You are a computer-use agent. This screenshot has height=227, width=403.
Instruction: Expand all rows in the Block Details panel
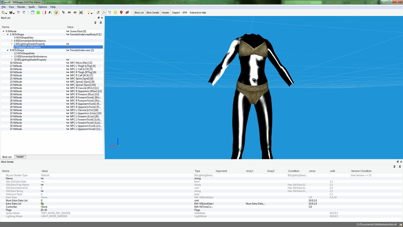click(x=394, y=166)
